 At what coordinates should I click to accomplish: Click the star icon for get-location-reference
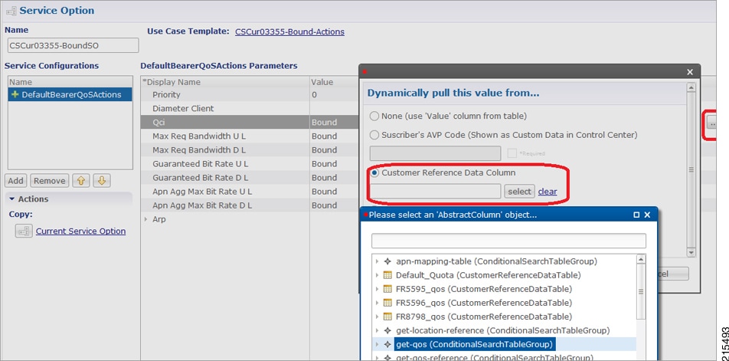387,330
